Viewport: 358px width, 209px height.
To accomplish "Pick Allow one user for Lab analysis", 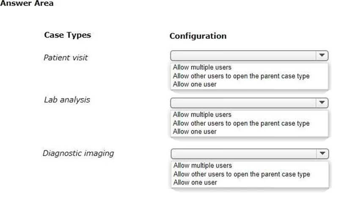I will click(x=195, y=131).
